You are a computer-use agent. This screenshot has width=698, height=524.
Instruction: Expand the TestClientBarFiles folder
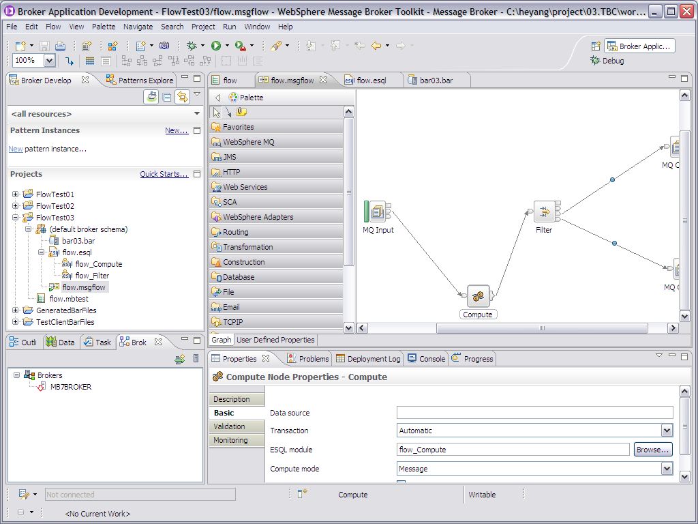pos(16,322)
